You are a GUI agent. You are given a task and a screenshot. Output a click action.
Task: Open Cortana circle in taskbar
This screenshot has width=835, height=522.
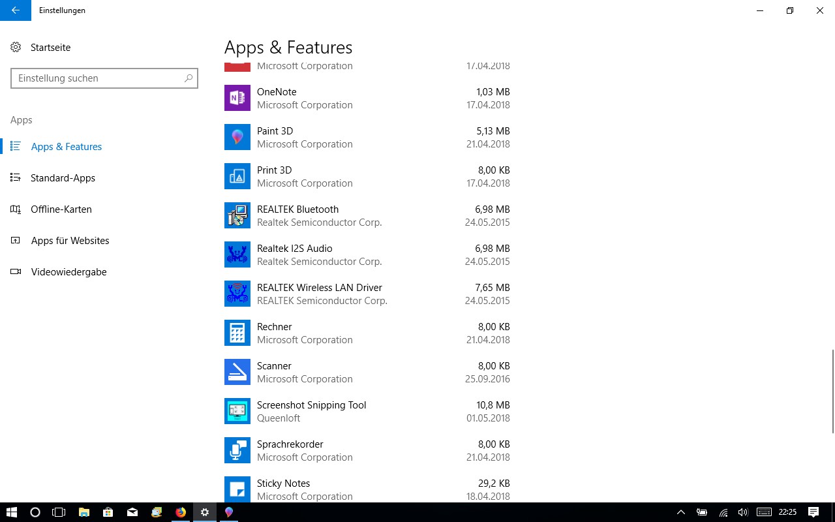tap(35, 512)
